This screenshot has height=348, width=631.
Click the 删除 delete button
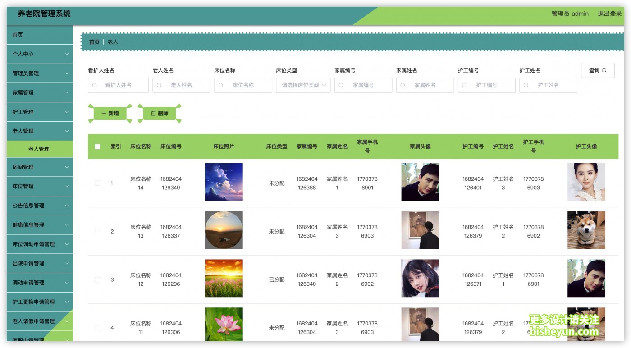160,114
